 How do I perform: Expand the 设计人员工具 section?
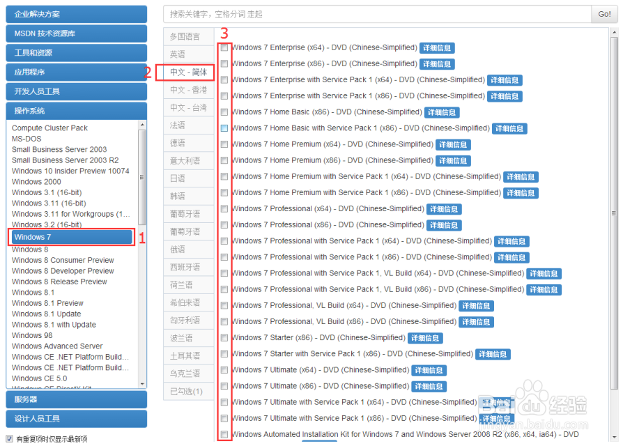(76, 419)
